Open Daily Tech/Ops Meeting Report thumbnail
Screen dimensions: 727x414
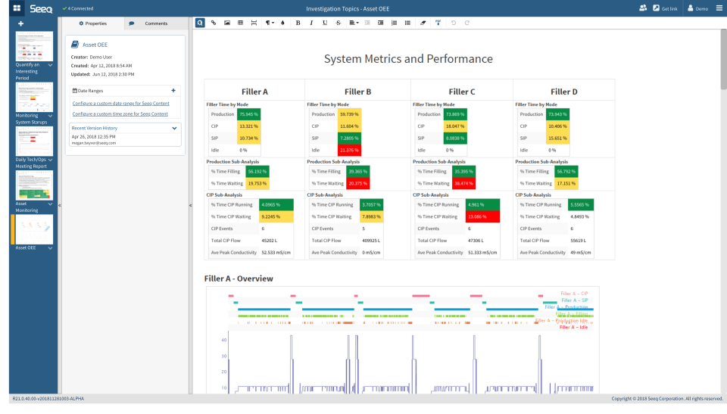click(x=34, y=141)
